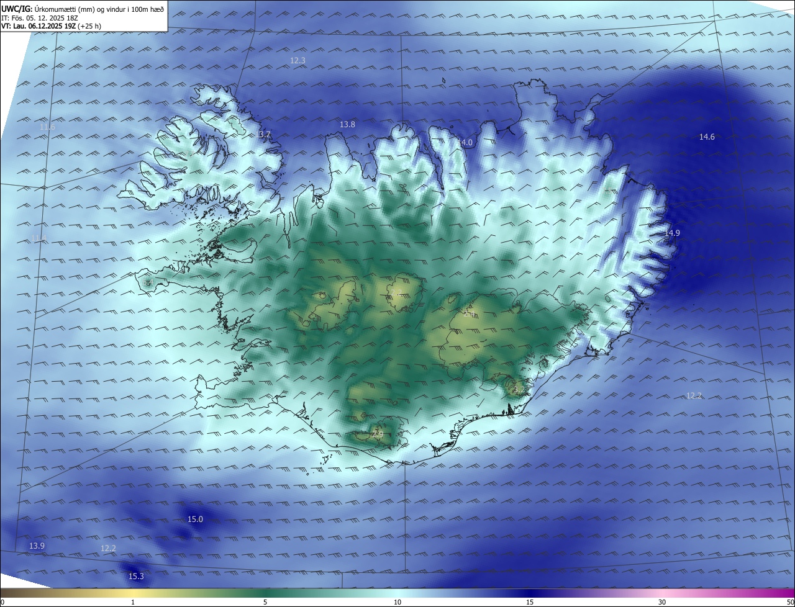
Task: Click the 15.3 value label on the map
Action: click(136, 577)
